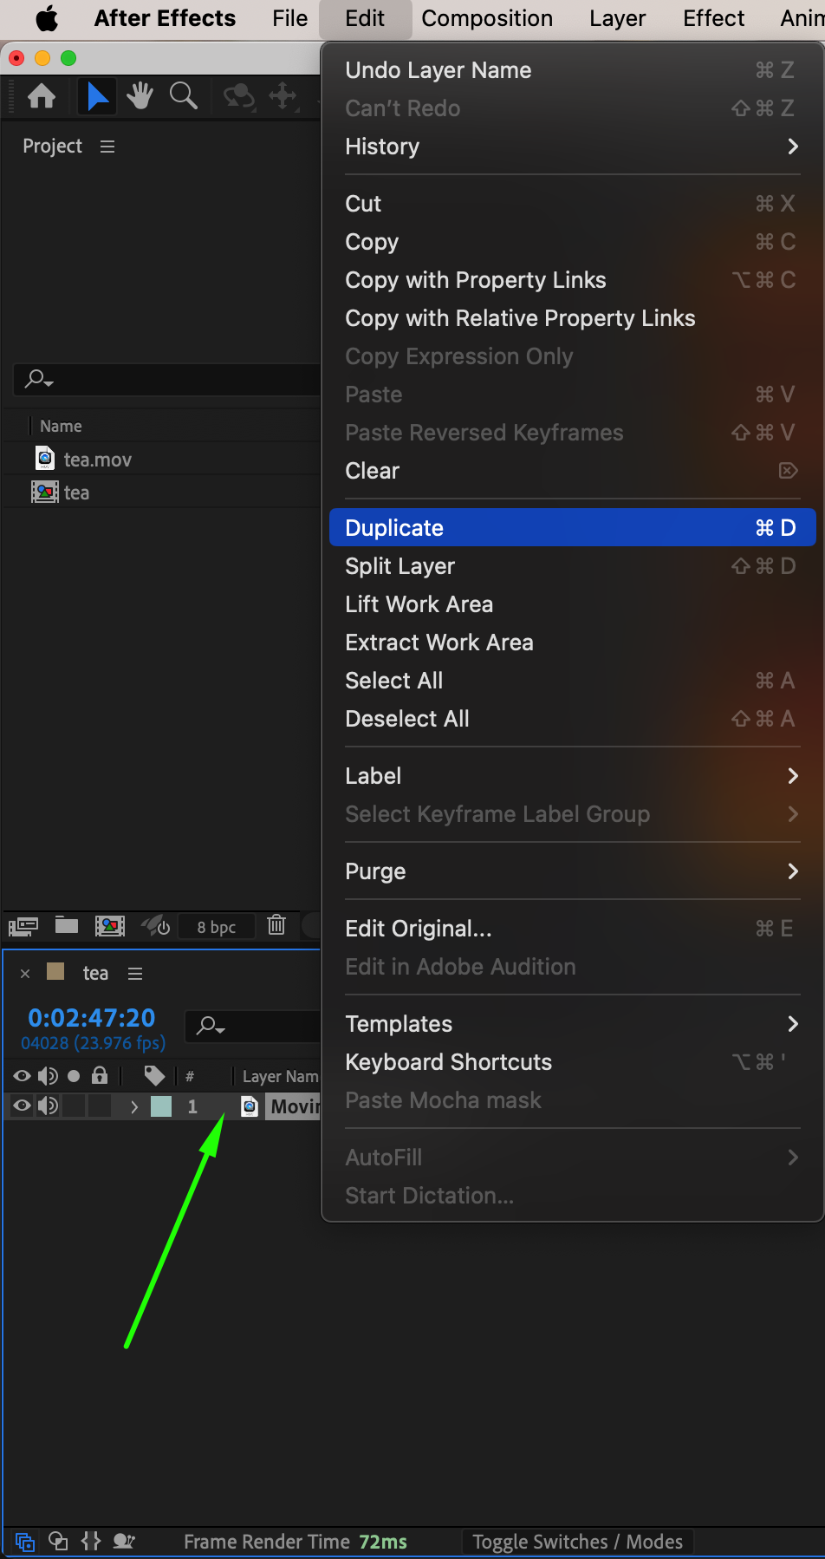
Task: Toggle the lock switch for layer 1
Action: 100,1106
